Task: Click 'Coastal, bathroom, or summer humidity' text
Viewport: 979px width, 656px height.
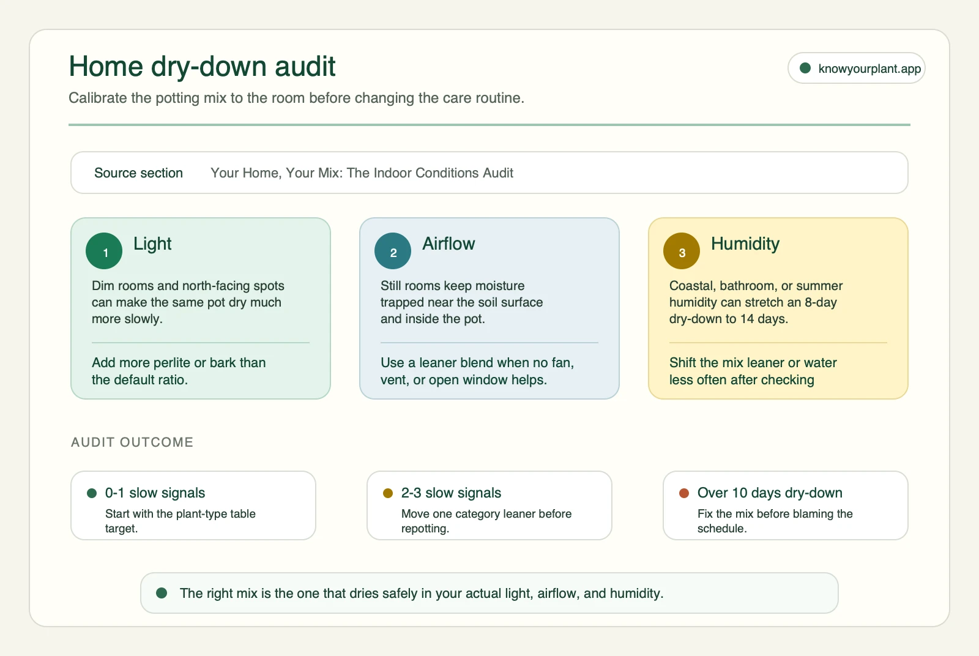Action: point(756,302)
